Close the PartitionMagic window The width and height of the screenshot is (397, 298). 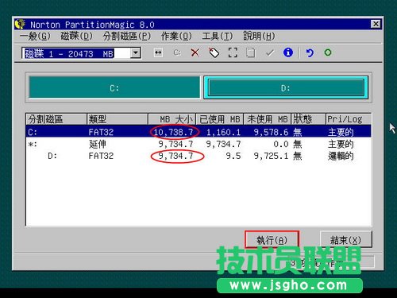click(376, 24)
